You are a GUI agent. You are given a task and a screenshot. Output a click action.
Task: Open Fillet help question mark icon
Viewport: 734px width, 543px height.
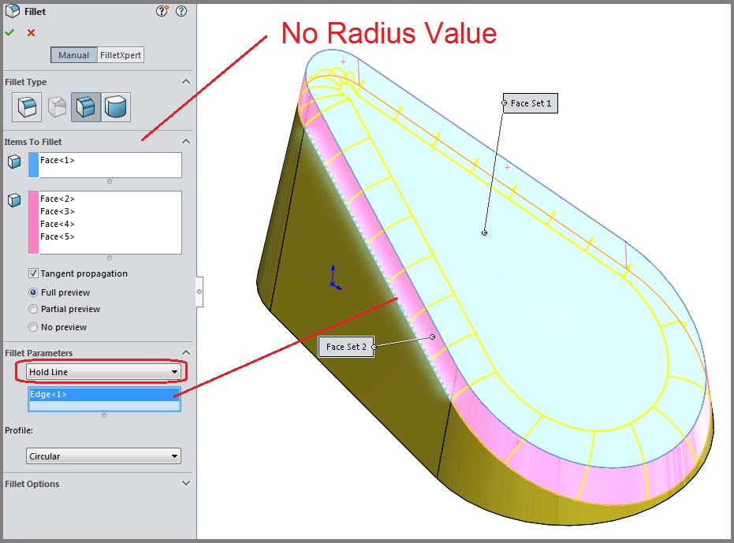(x=181, y=11)
